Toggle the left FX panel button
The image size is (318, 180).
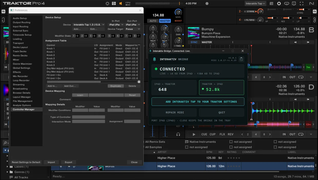(x=3, y=12)
